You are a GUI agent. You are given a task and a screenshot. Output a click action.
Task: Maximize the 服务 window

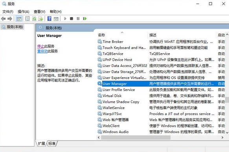211,4
